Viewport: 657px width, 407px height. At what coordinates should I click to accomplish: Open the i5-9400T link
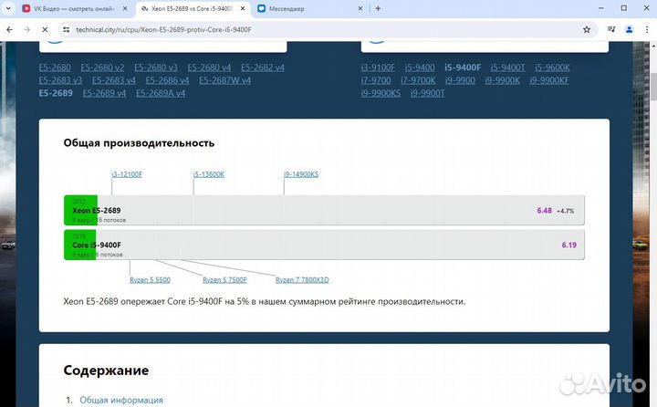[508, 68]
